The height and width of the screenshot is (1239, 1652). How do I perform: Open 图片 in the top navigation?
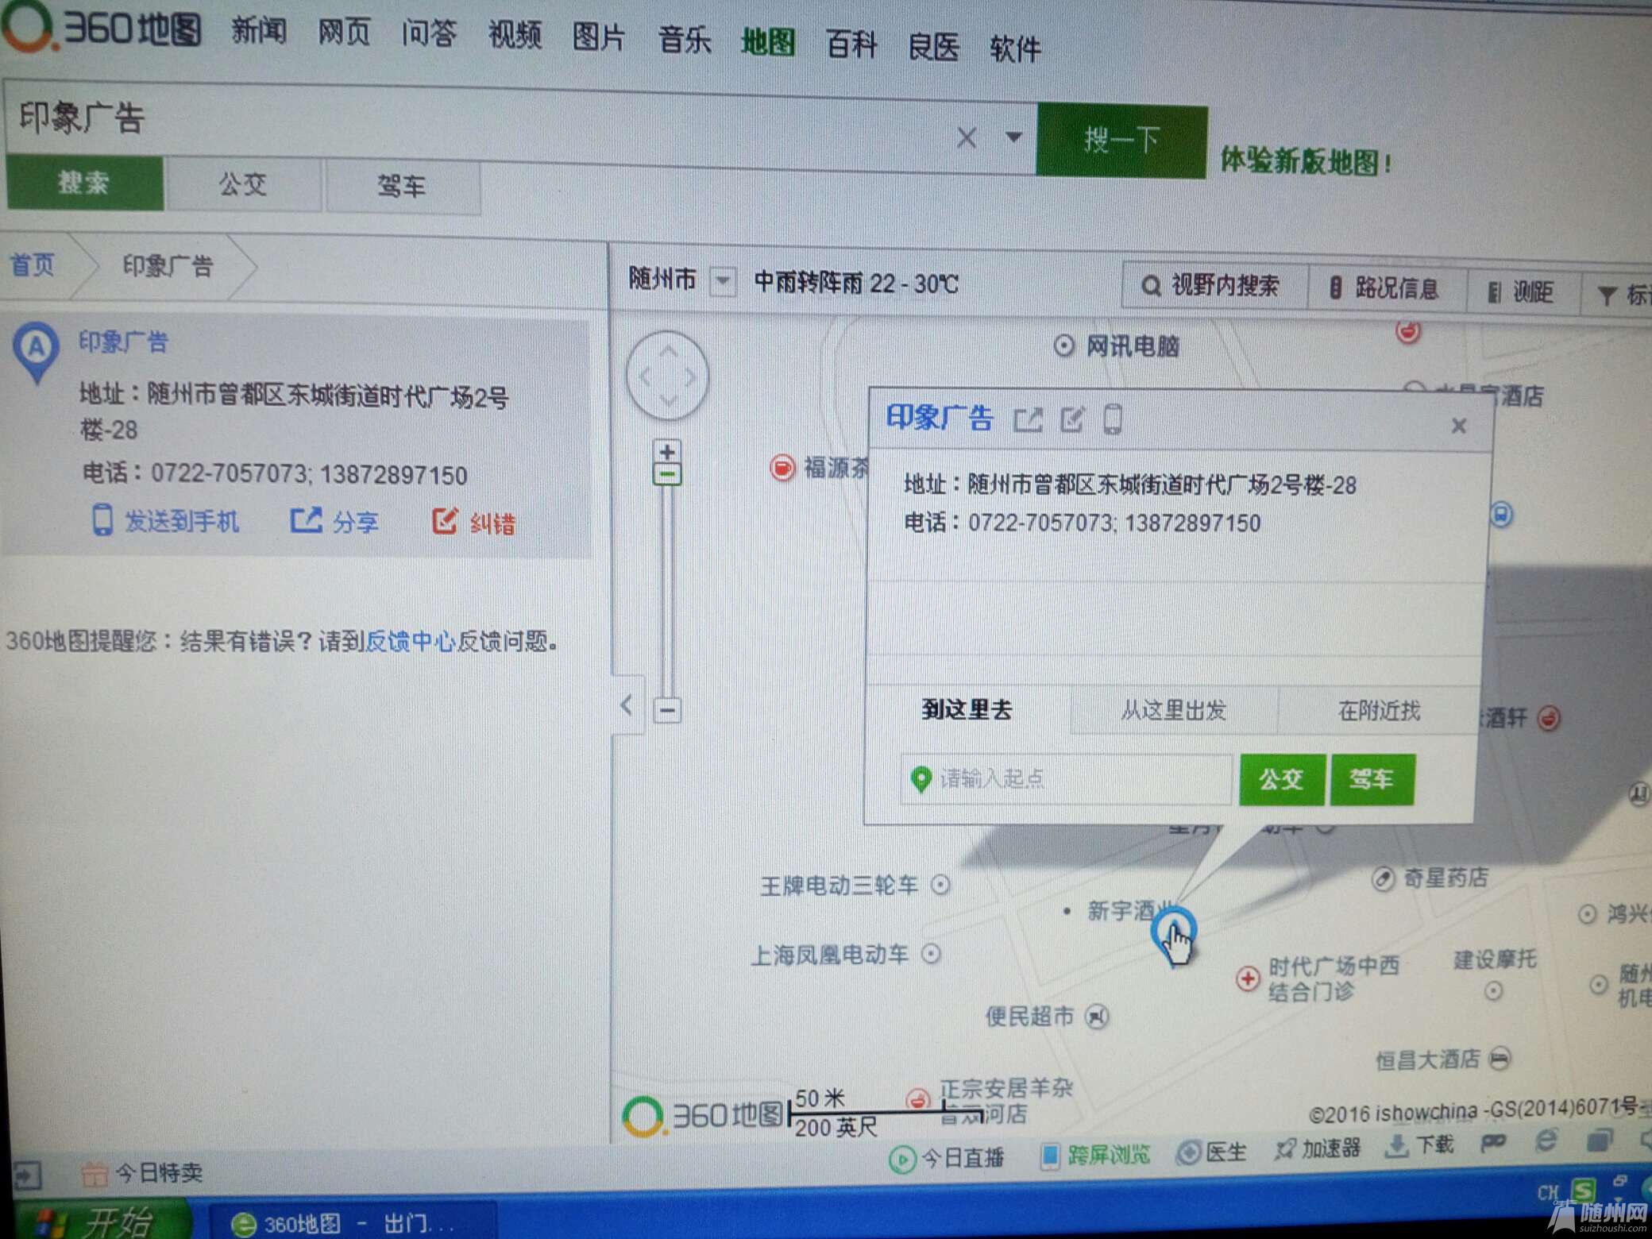click(599, 37)
